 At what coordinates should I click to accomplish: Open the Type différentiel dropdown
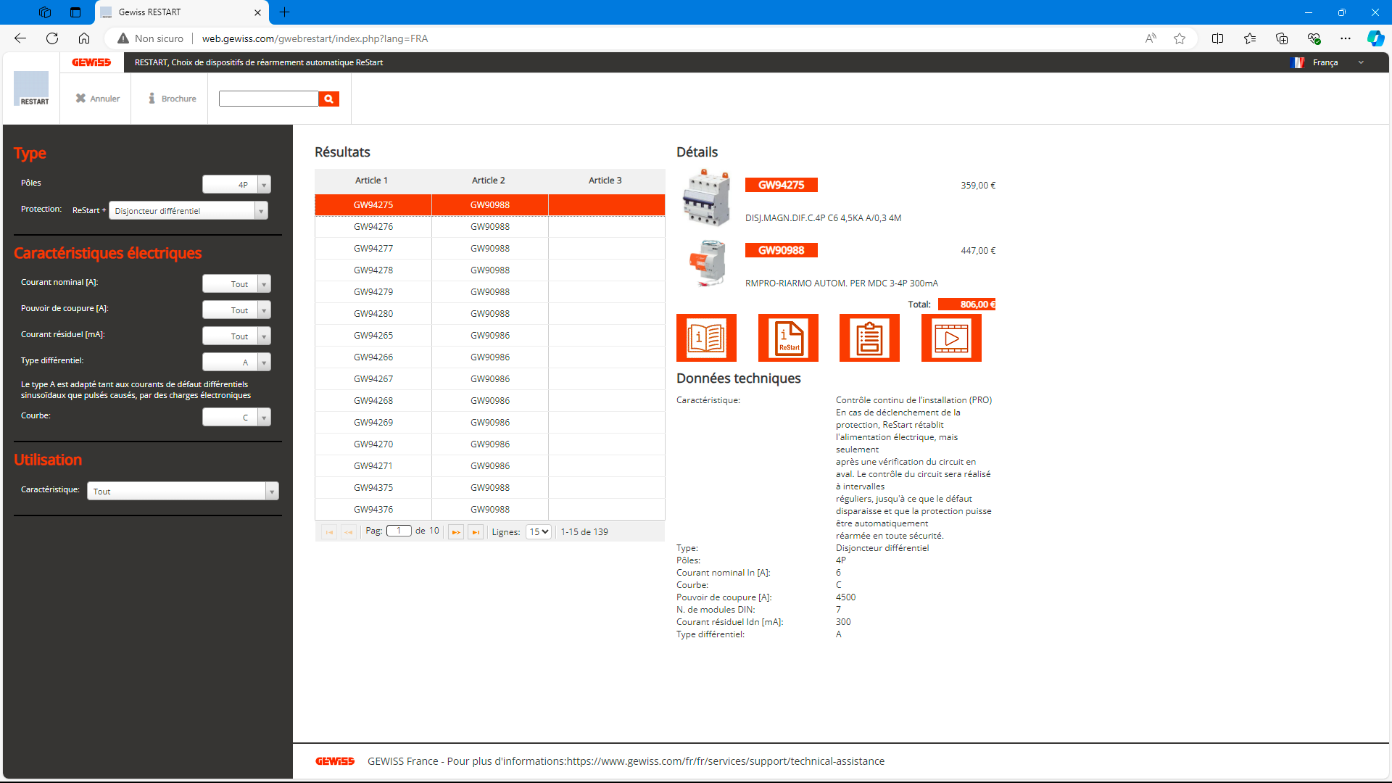click(236, 362)
